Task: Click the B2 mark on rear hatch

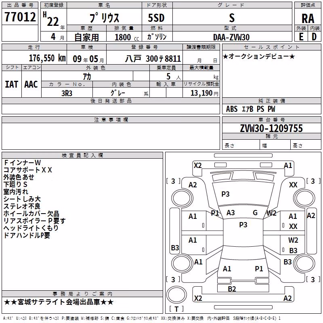Action: [232, 289]
